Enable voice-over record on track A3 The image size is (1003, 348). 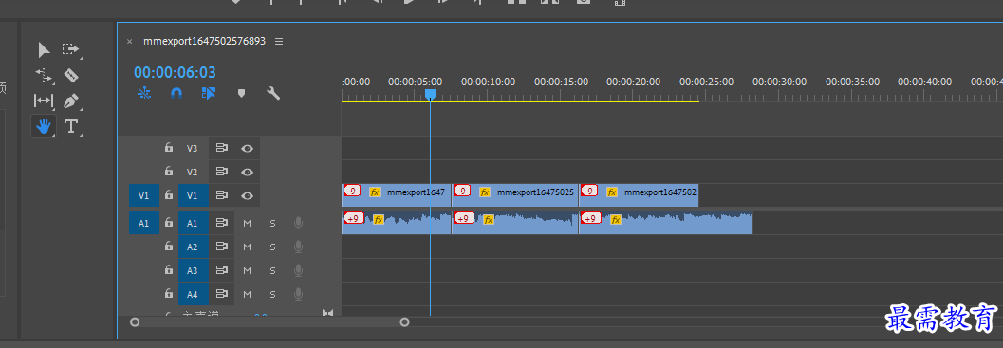(x=298, y=270)
